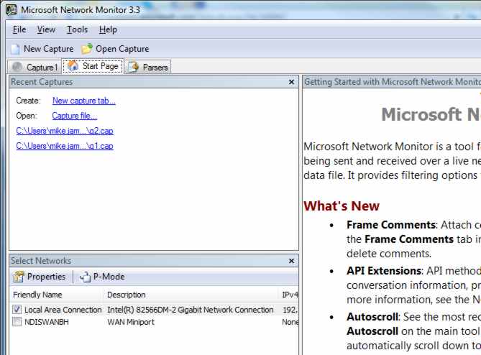Click the Start Page house icon

[73, 65]
